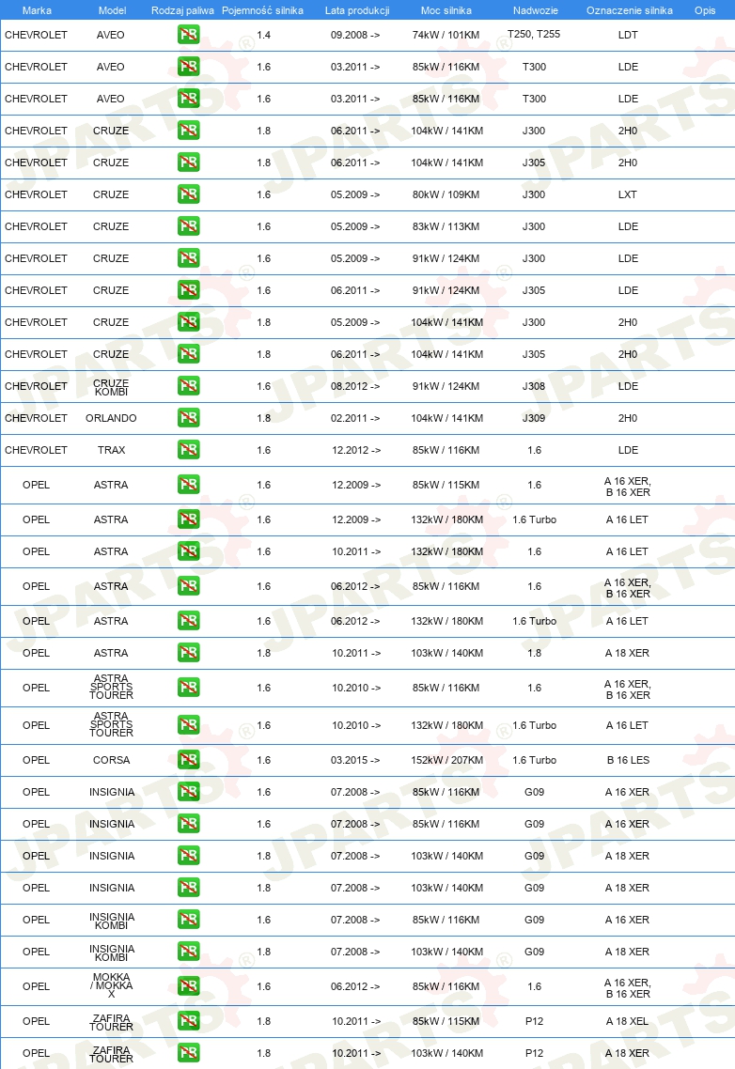The height and width of the screenshot is (1069, 735).
Task: Click the Rodzaj paliwa column header
Action: click(182, 10)
